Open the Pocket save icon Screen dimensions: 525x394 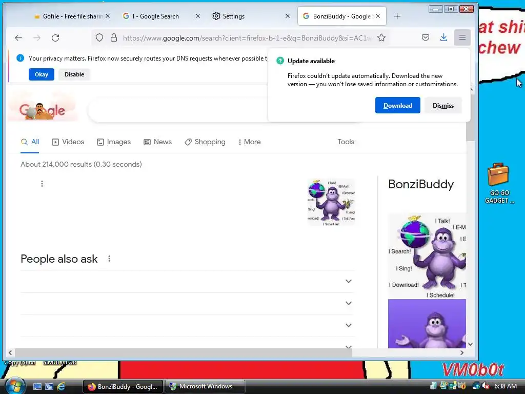(426, 37)
